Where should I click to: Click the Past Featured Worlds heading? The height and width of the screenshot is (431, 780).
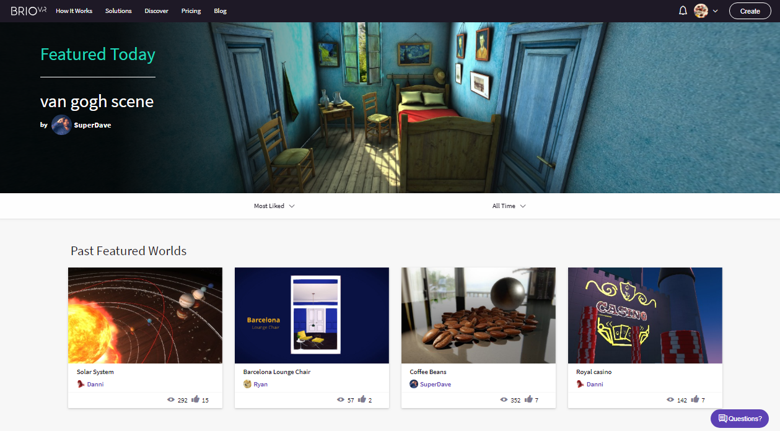point(129,251)
